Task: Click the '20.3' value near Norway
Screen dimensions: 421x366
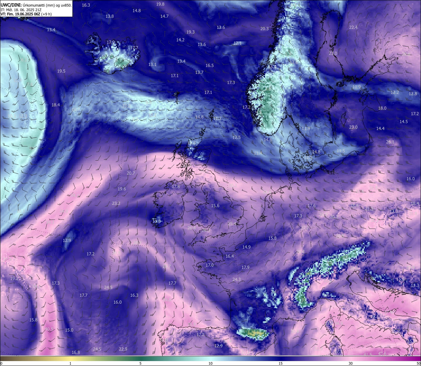Action: pyautogui.click(x=264, y=29)
